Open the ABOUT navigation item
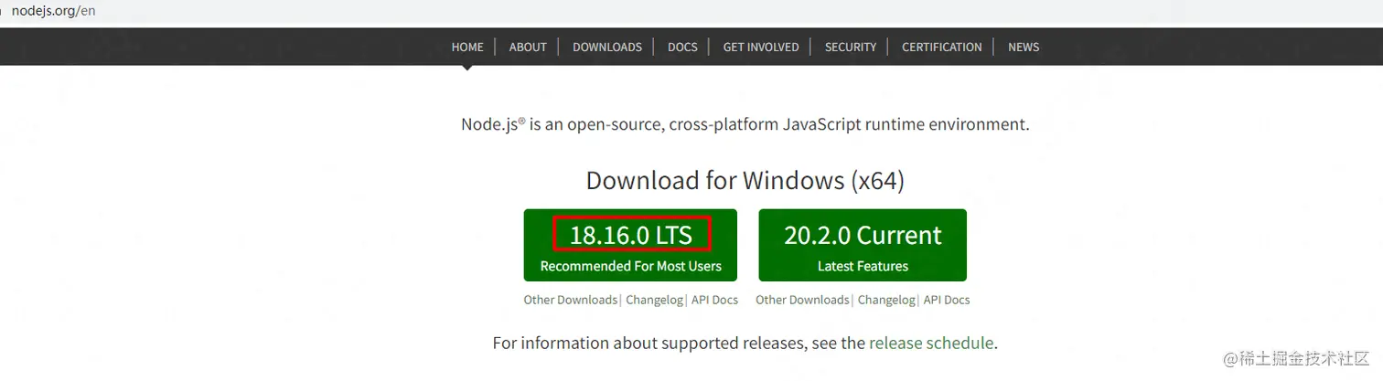 coord(528,47)
